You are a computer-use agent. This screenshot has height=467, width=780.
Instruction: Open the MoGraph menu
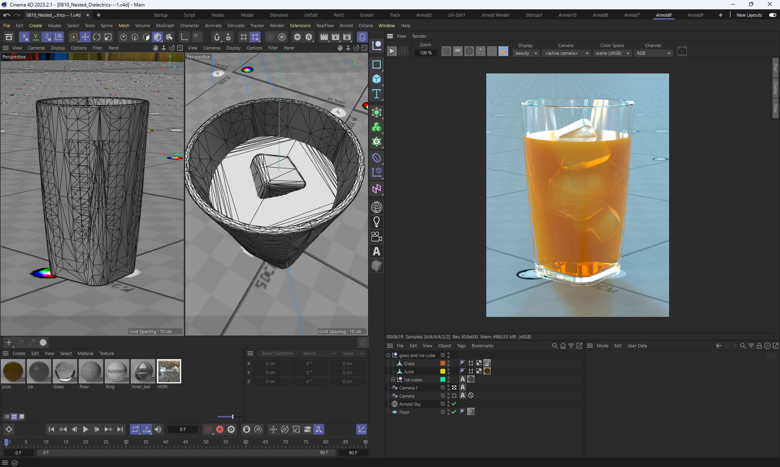coord(165,26)
